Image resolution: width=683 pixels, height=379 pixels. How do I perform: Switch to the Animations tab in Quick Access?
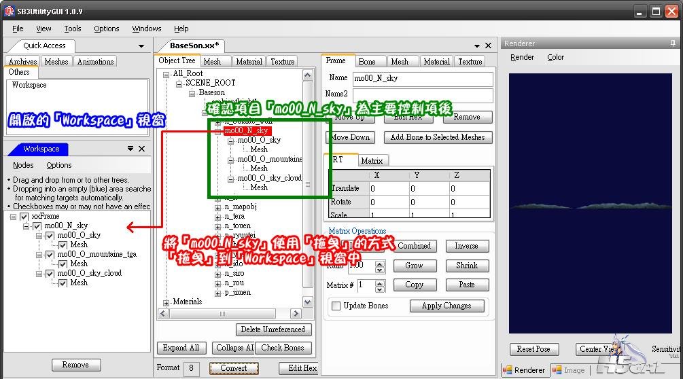(x=95, y=62)
